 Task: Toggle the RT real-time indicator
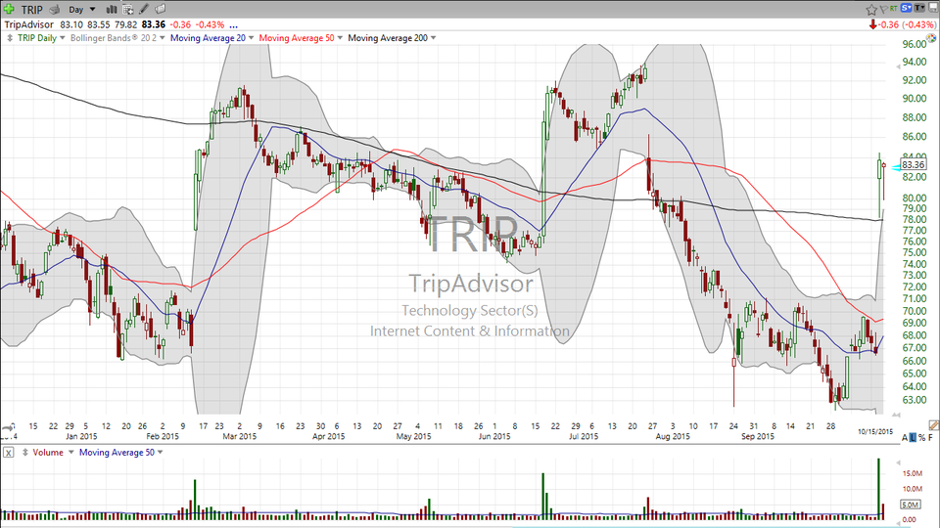893,8
